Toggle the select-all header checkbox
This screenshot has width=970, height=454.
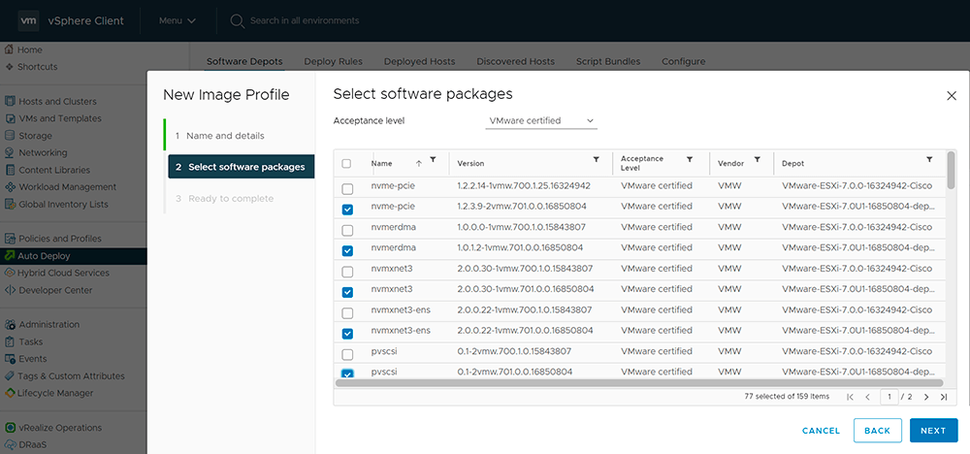pyautogui.click(x=346, y=163)
